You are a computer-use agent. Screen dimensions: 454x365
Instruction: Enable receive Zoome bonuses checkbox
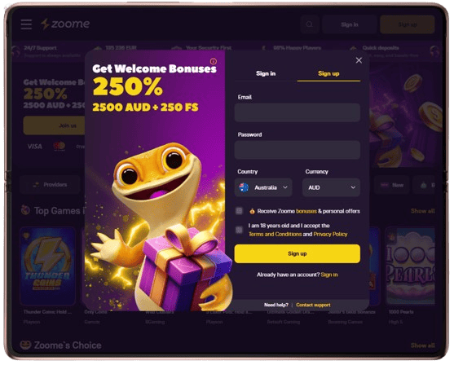point(239,211)
